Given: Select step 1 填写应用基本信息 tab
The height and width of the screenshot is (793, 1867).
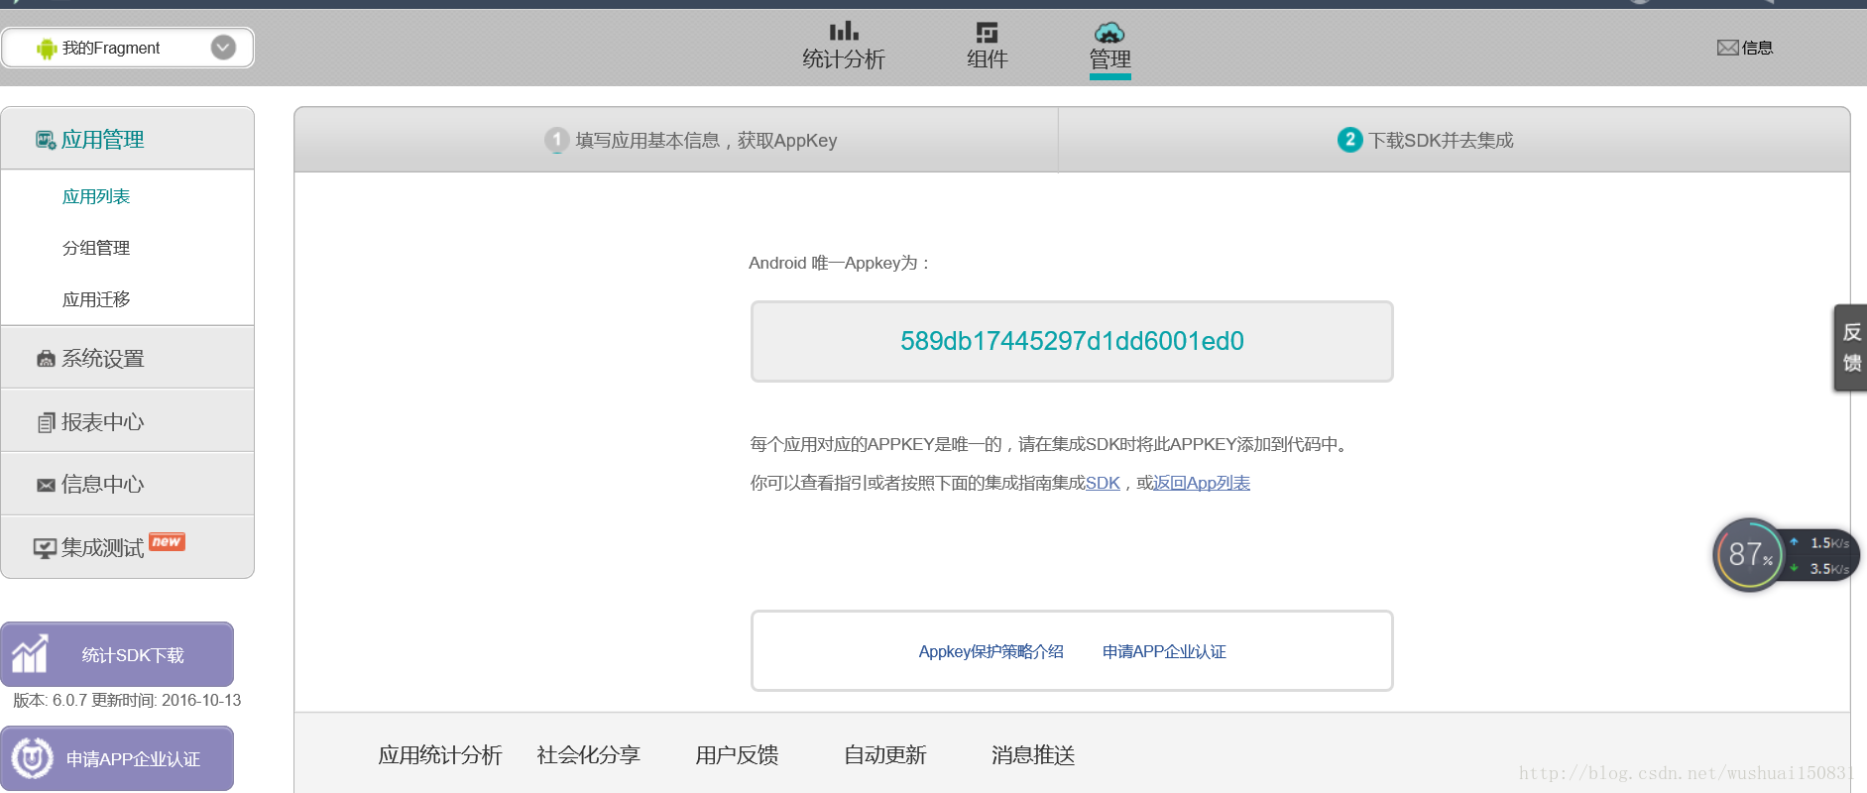Looking at the screenshot, I should pos(676,140).
